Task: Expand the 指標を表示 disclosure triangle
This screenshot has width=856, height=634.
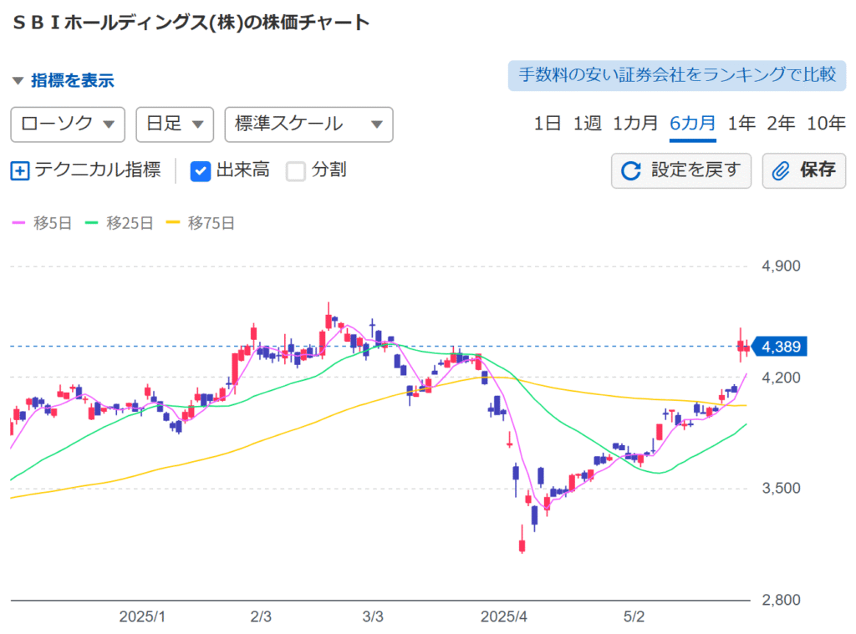Action: click(18, 81)
